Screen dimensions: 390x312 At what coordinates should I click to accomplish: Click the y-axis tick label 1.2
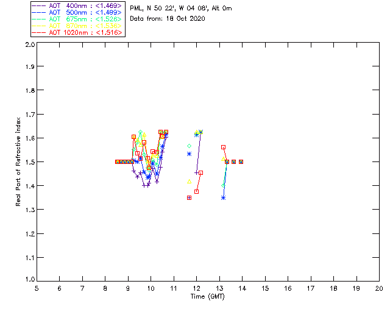coord(30,234)
